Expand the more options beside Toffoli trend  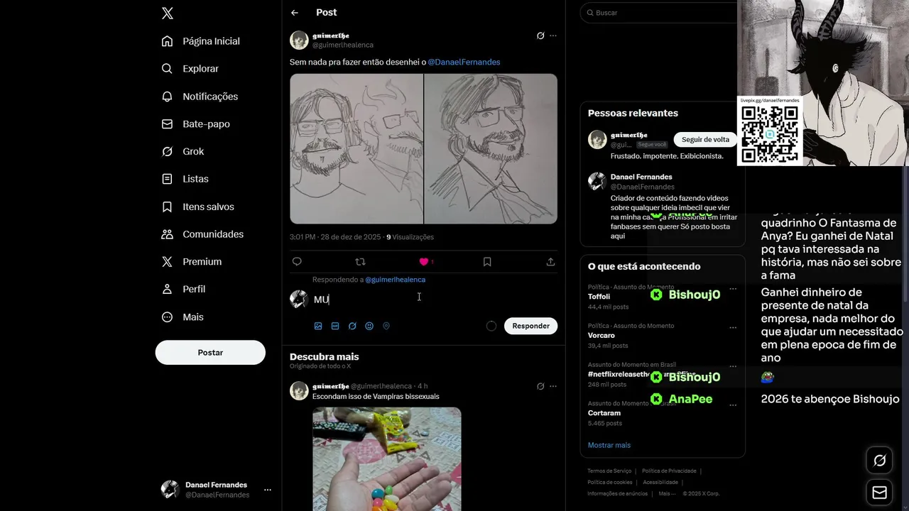pyautogui.click(x=733, y=289)
